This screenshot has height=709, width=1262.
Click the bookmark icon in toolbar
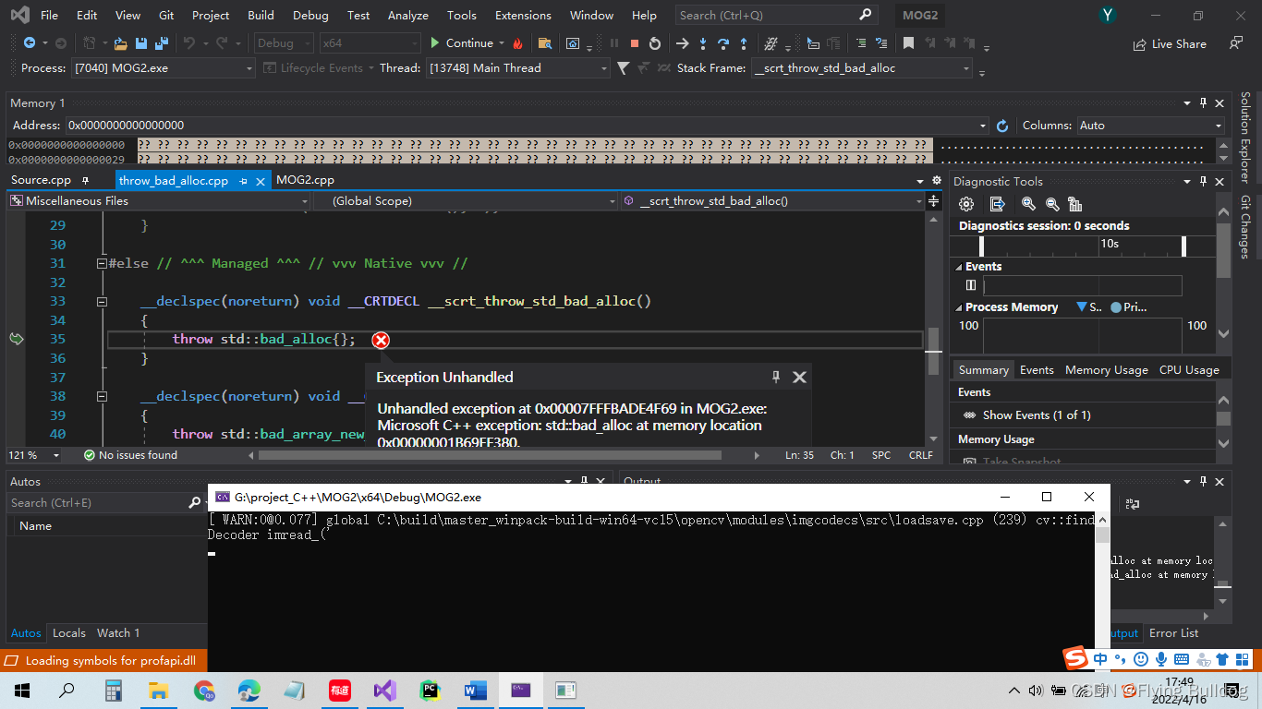(x=909, y=43)
